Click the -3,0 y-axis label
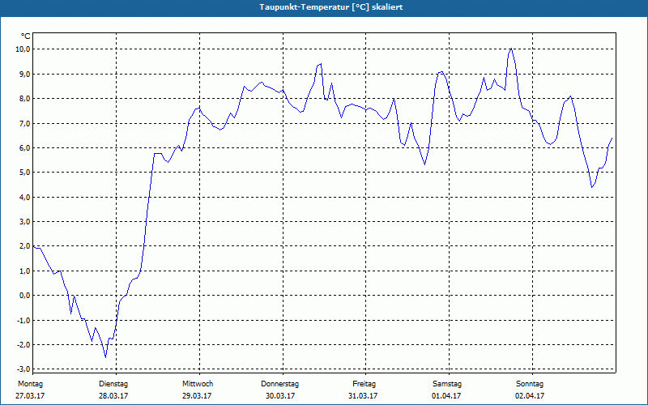Viewport: 648px width, 405px height. coord(23,369)
